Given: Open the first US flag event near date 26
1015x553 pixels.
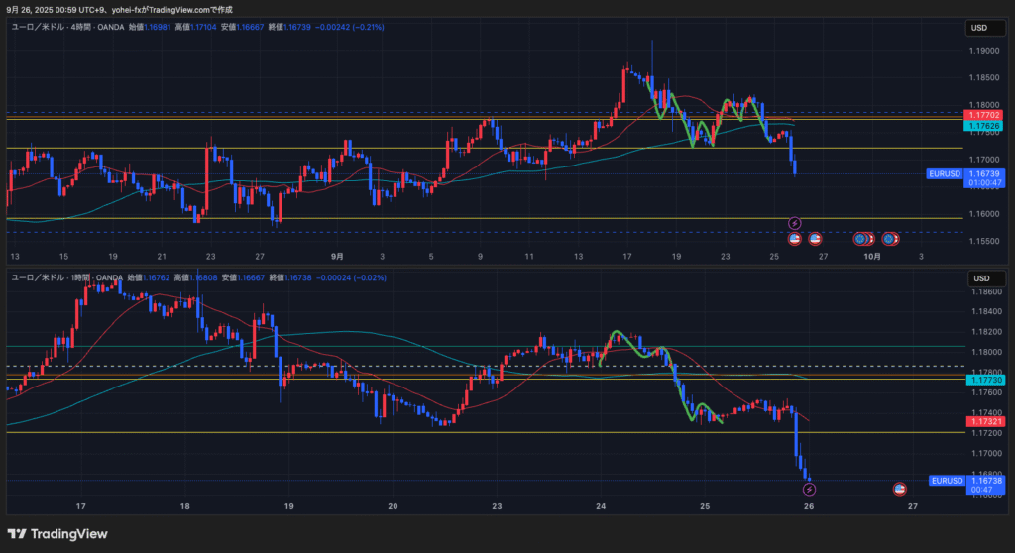Looking at the screenshot, I should 794,239.
